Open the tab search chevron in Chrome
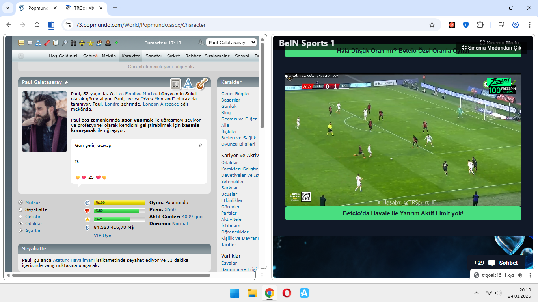This screenshot has height=302, width=538. click(x=7, y=8)
